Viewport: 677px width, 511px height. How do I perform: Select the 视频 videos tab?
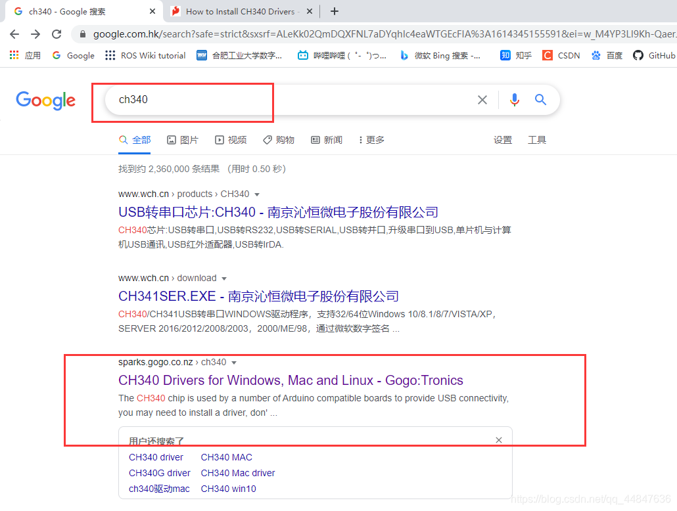(x=231, y=140)
